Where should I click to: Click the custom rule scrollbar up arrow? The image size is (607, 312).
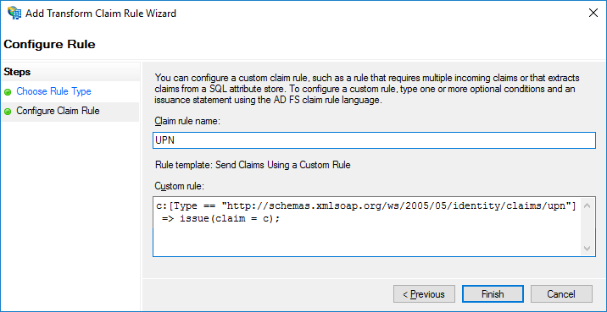tap(587, 206)
